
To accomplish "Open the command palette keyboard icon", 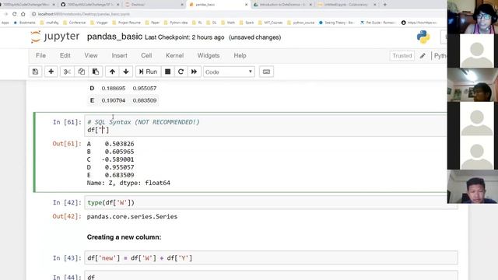I will pyautogui.click(x=266, y=72).
